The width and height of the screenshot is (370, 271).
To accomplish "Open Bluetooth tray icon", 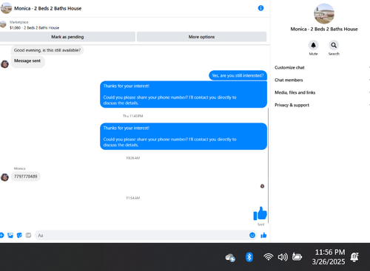I will pos(249,257).
